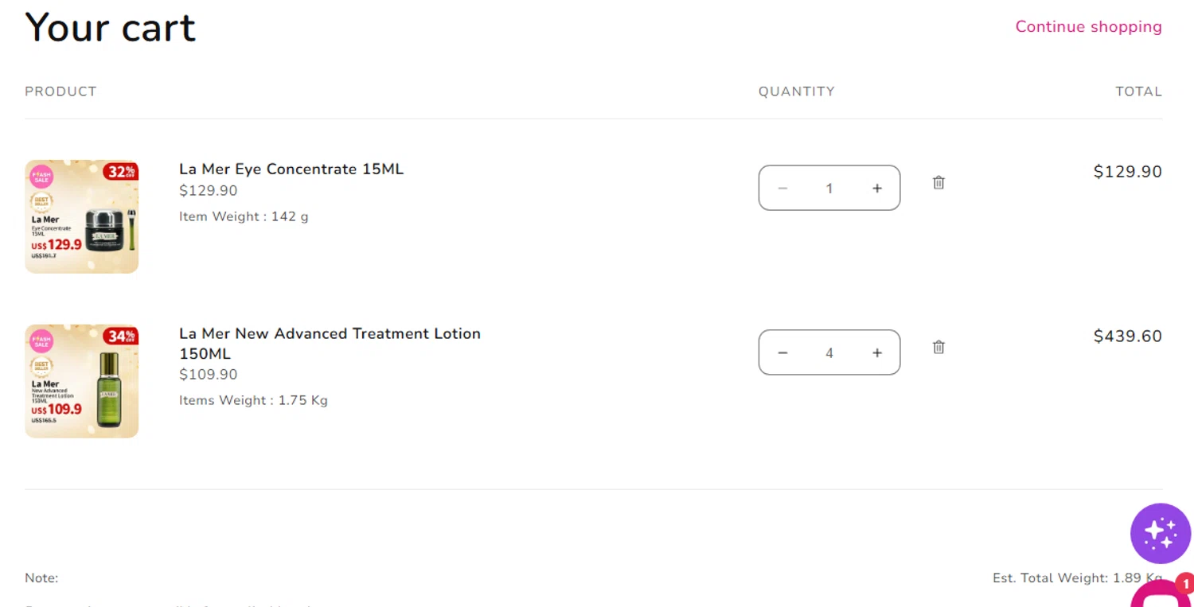Delete the Advanced Treatment Lotion item
This screenshot has width=1194, height=607.
pos(938,347)
